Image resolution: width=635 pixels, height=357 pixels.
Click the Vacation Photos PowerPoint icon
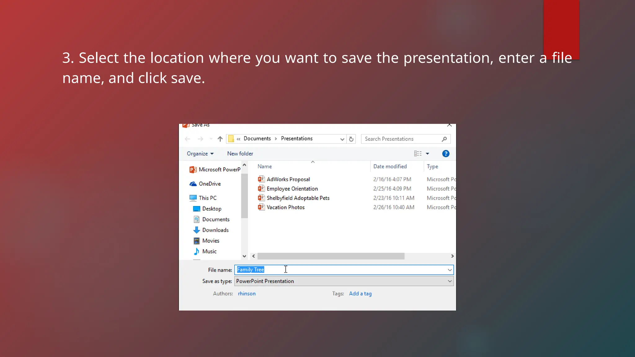point(261,207)
